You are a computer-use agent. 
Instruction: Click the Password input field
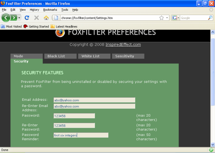[74, 116]
